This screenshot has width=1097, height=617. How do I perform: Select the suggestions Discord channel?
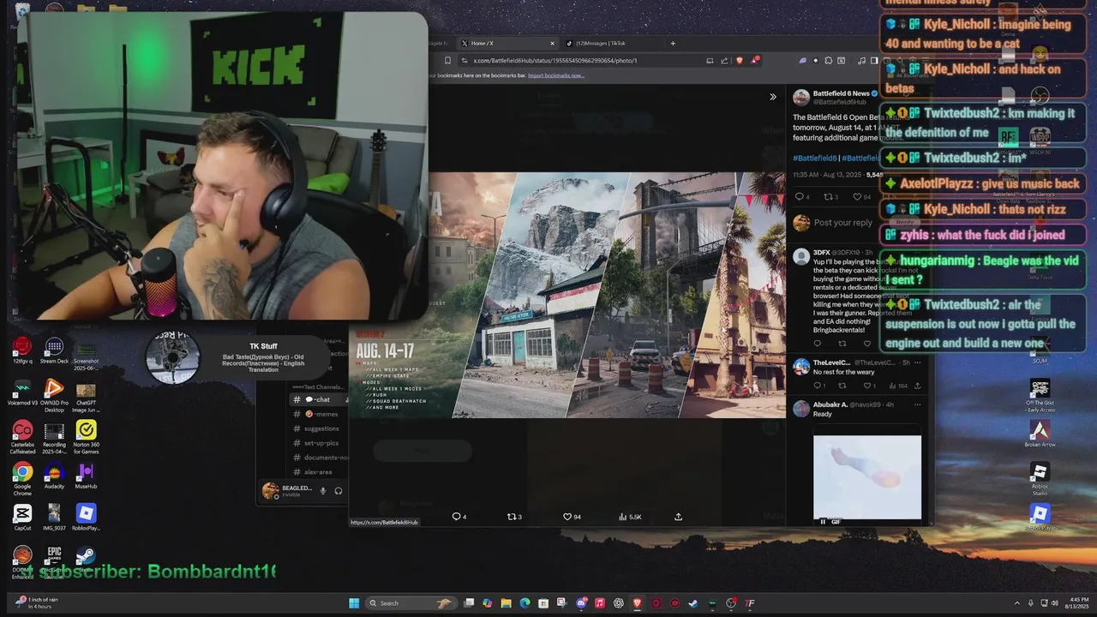pos(321,428)
